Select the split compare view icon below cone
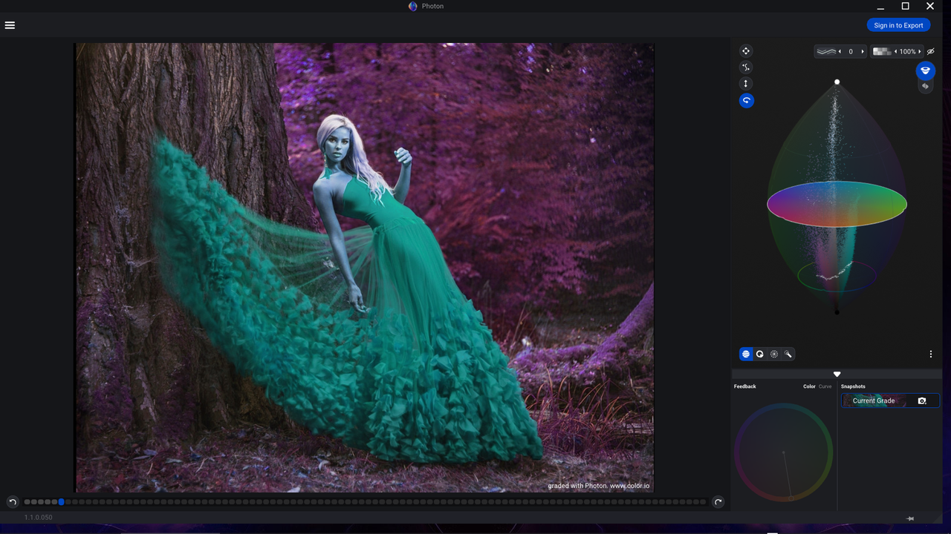Screen dimensions: 951x534 tap(925, 87)
